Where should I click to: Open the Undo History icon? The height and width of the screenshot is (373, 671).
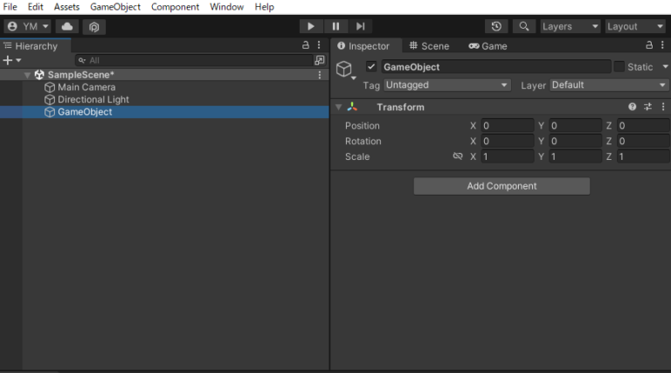point(496,26)
